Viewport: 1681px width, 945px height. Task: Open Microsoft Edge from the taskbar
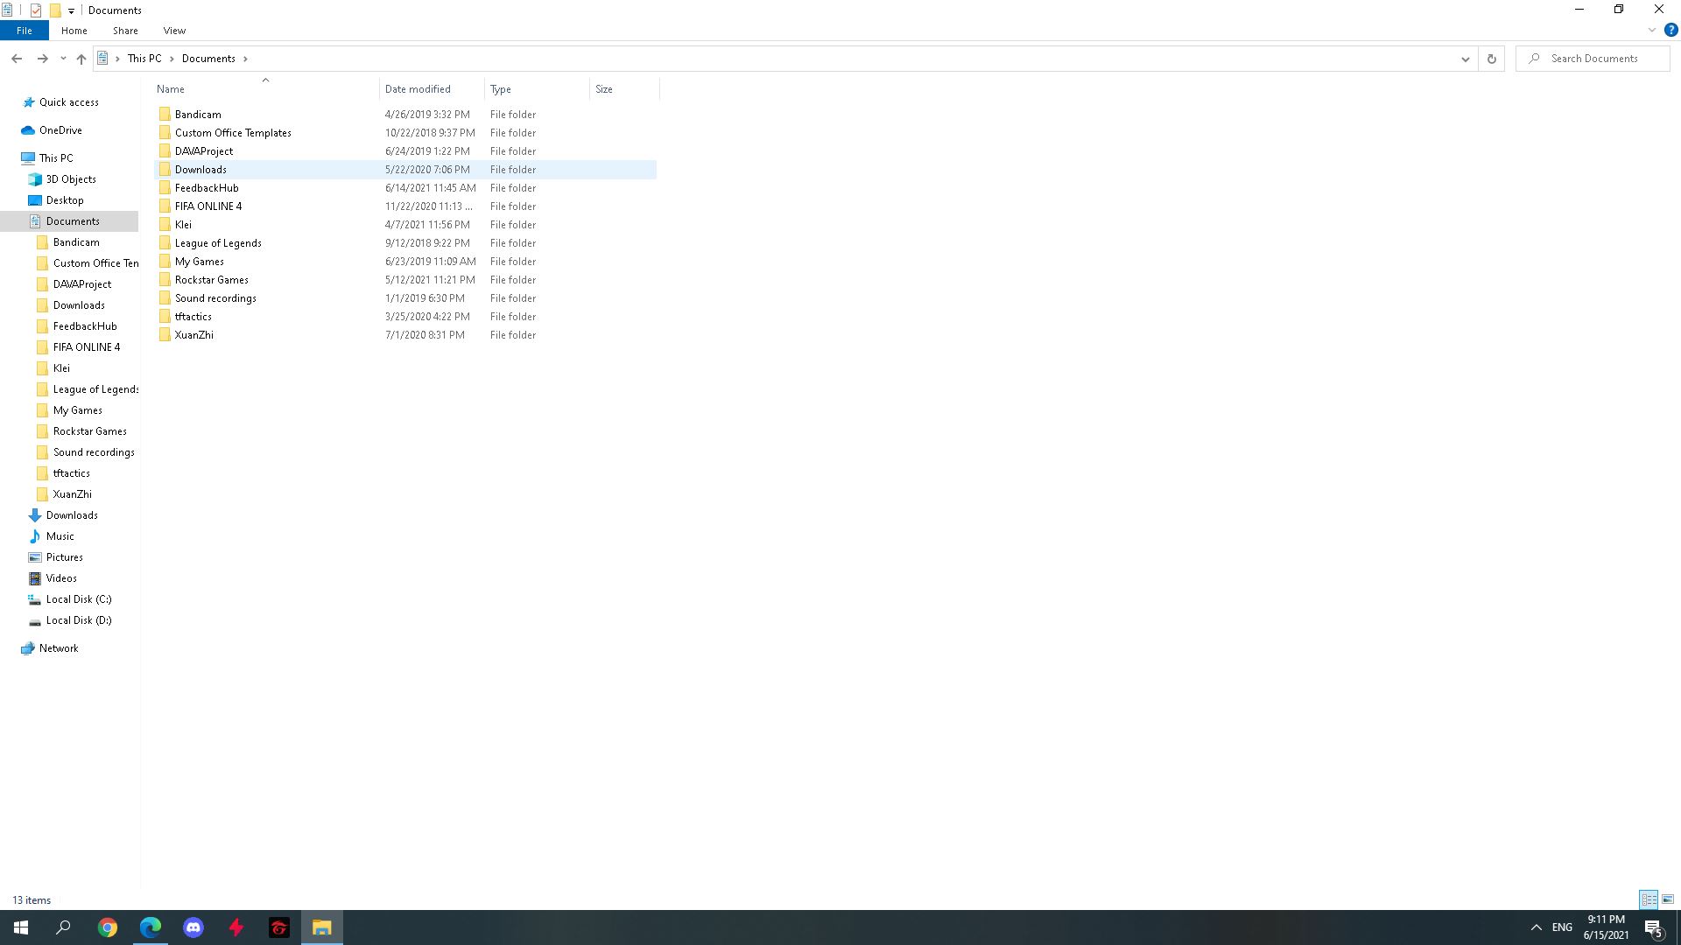pos(151,927)
